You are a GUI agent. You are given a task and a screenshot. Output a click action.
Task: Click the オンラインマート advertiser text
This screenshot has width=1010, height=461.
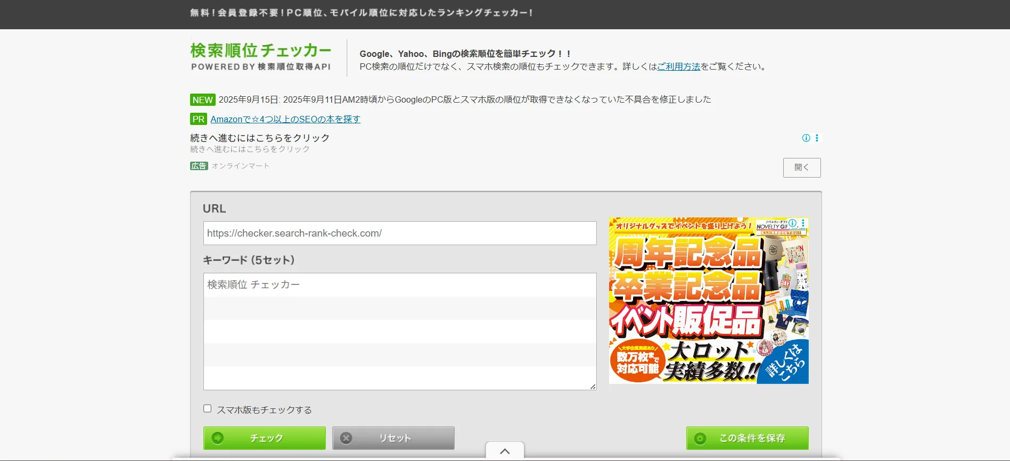click(241, 166)
